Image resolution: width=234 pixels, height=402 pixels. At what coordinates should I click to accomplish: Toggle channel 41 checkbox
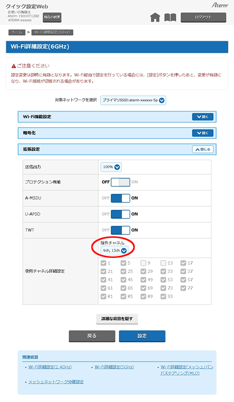pyautogui.click(x=103, y=280)
